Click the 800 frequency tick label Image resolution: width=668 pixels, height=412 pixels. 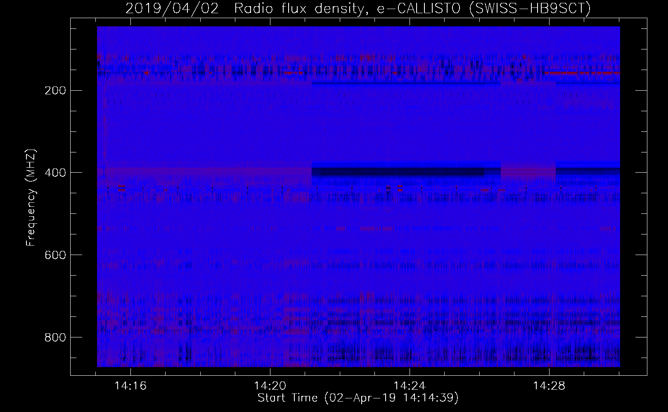tap(55, 337)
